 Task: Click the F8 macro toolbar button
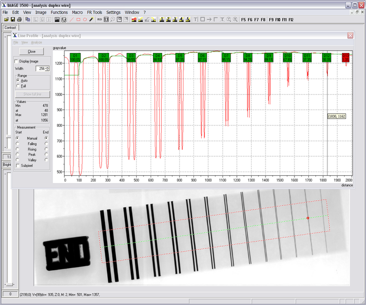tap(263, 20)
